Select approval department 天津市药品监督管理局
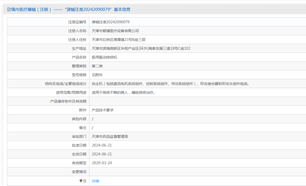 coord(110,137)
